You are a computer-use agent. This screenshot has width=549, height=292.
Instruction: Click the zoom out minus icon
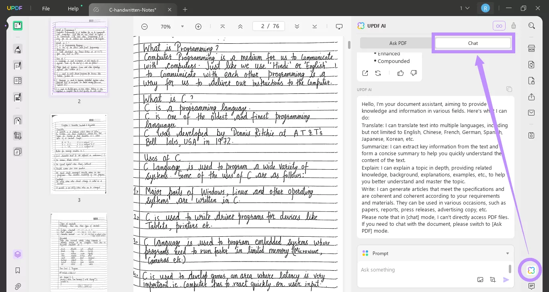pyautogui.click(x=144, y=26)
